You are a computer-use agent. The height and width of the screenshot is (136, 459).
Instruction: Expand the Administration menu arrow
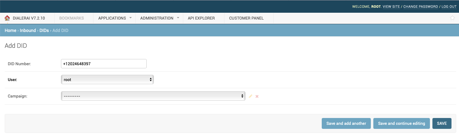178,18
